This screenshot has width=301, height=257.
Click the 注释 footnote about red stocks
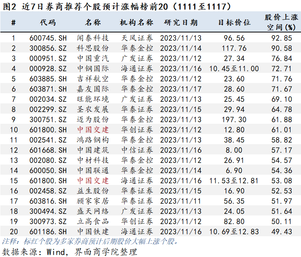[90, 241]
